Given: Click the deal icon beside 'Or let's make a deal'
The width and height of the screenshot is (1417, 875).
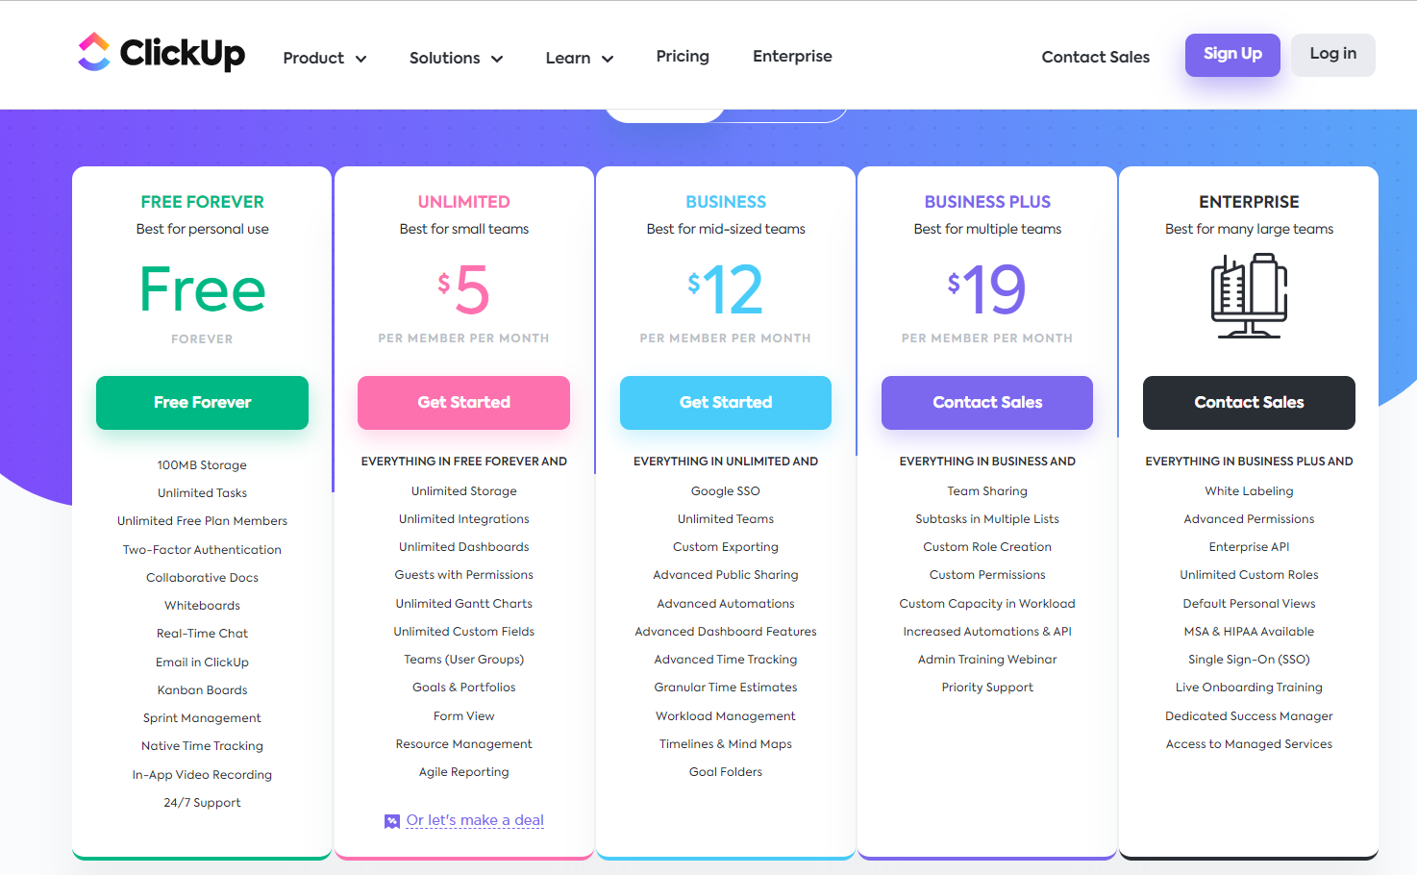Looking at the screenshot, I should coord(392,821).
